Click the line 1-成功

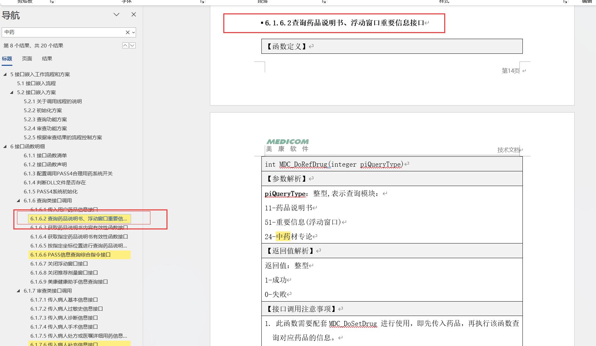click(x=276, y=280)
